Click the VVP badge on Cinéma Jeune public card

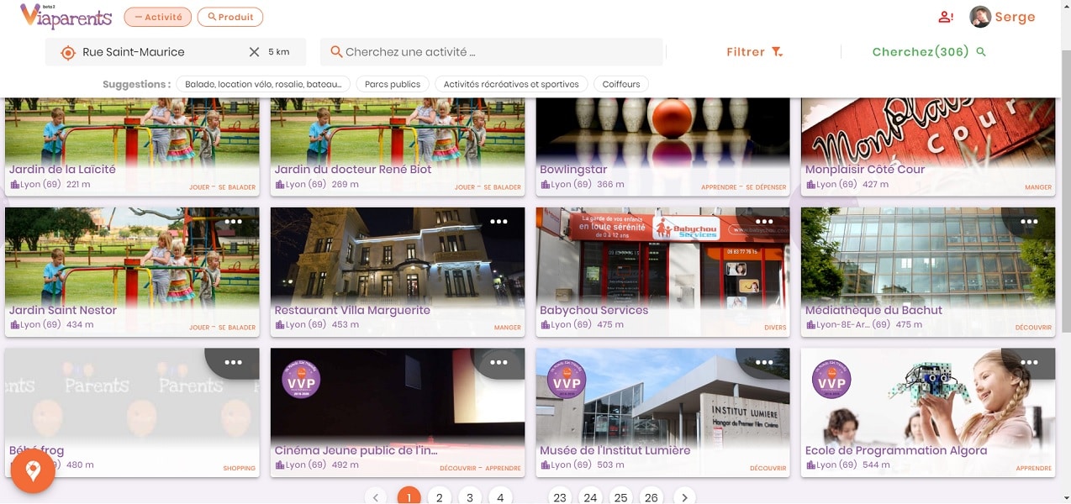coord(301,379)
